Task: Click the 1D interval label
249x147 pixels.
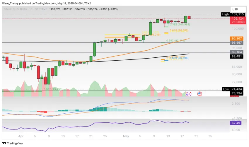Action: 31,9
